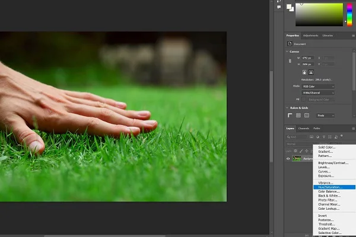356x237 pixels.
Task: Toggle rulers icon in Rulers & Grids
Action: [x=290, y=116]
